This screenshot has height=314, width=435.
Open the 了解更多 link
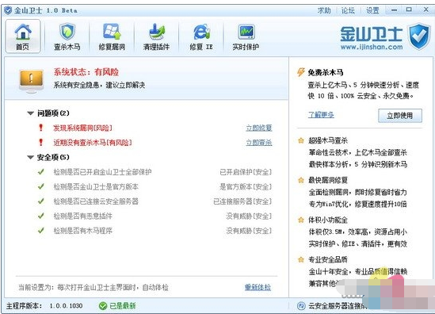point(321,114)
